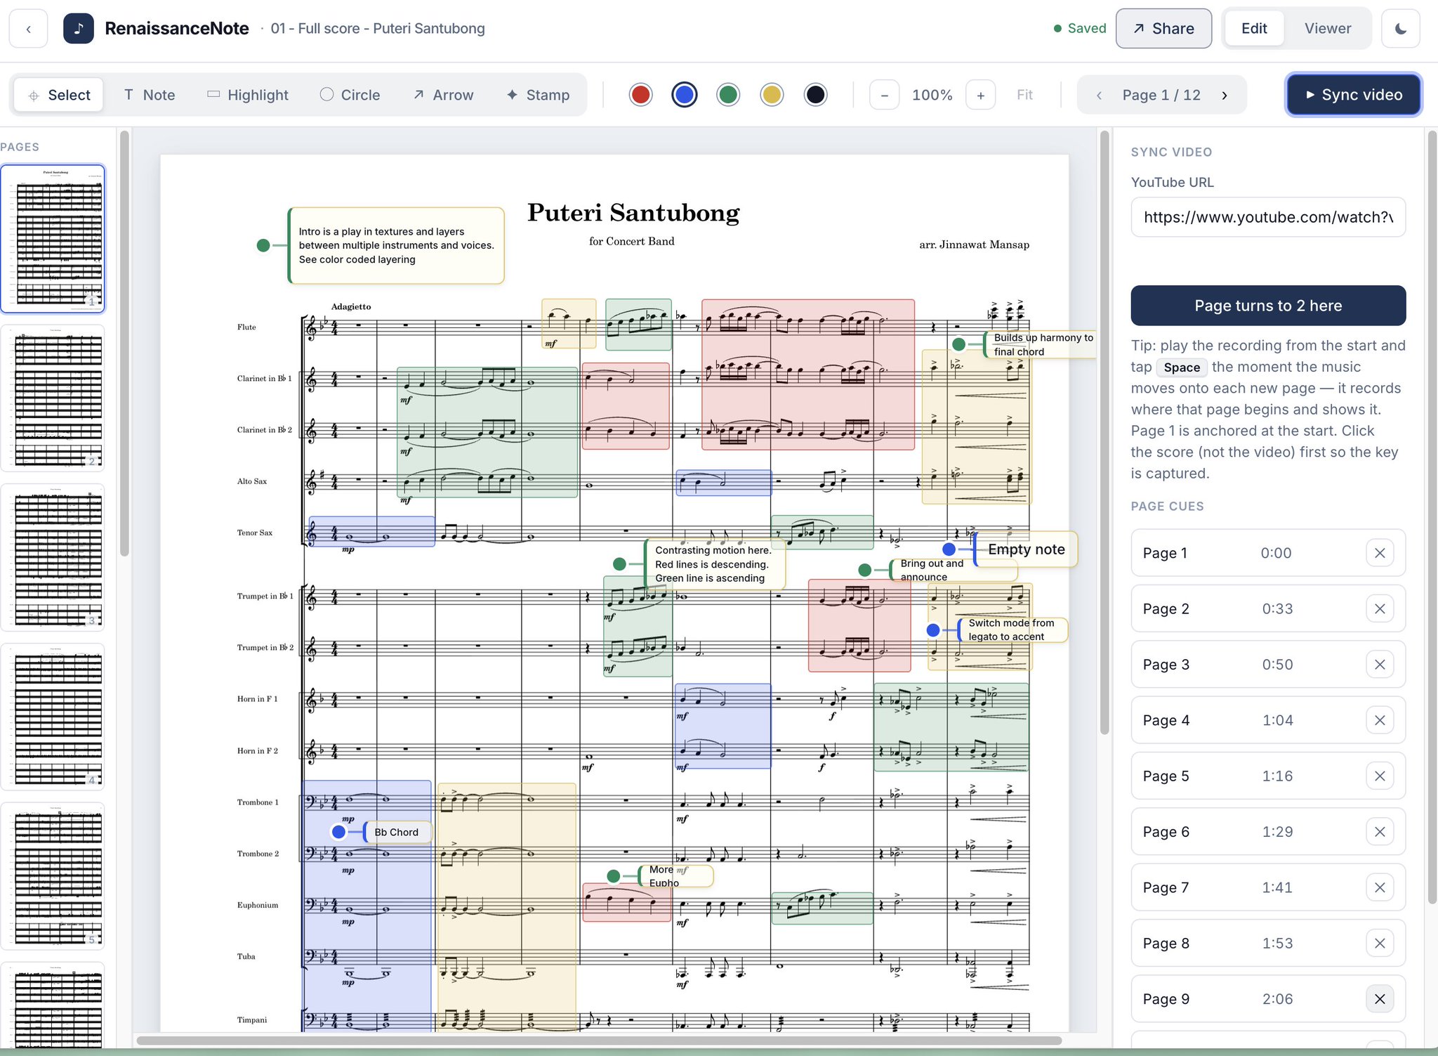Pick the green annotation color
Viewport: 1438px width, 1056px height.
click(x=728, y=95)
